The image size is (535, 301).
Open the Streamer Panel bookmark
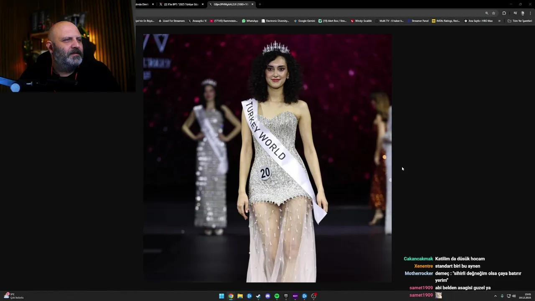[x=418, y=20]
